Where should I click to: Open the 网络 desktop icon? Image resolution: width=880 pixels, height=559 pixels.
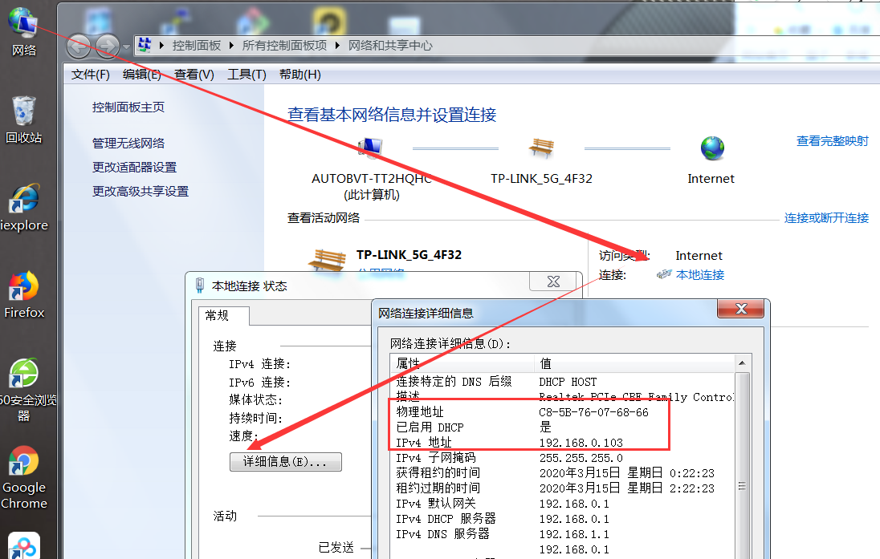[23, 31]
